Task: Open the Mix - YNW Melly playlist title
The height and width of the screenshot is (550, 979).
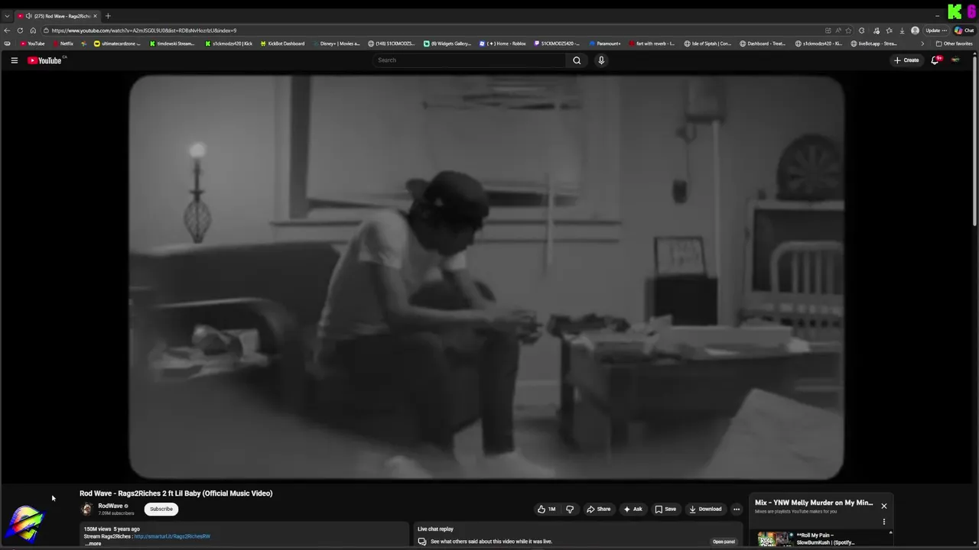Action: [x=814, y=503]
